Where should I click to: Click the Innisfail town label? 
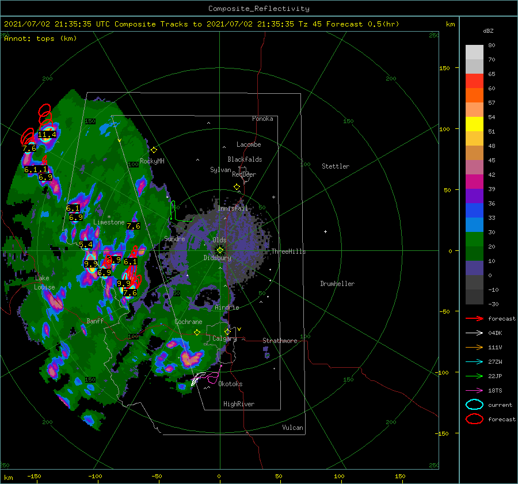[233, 208]
